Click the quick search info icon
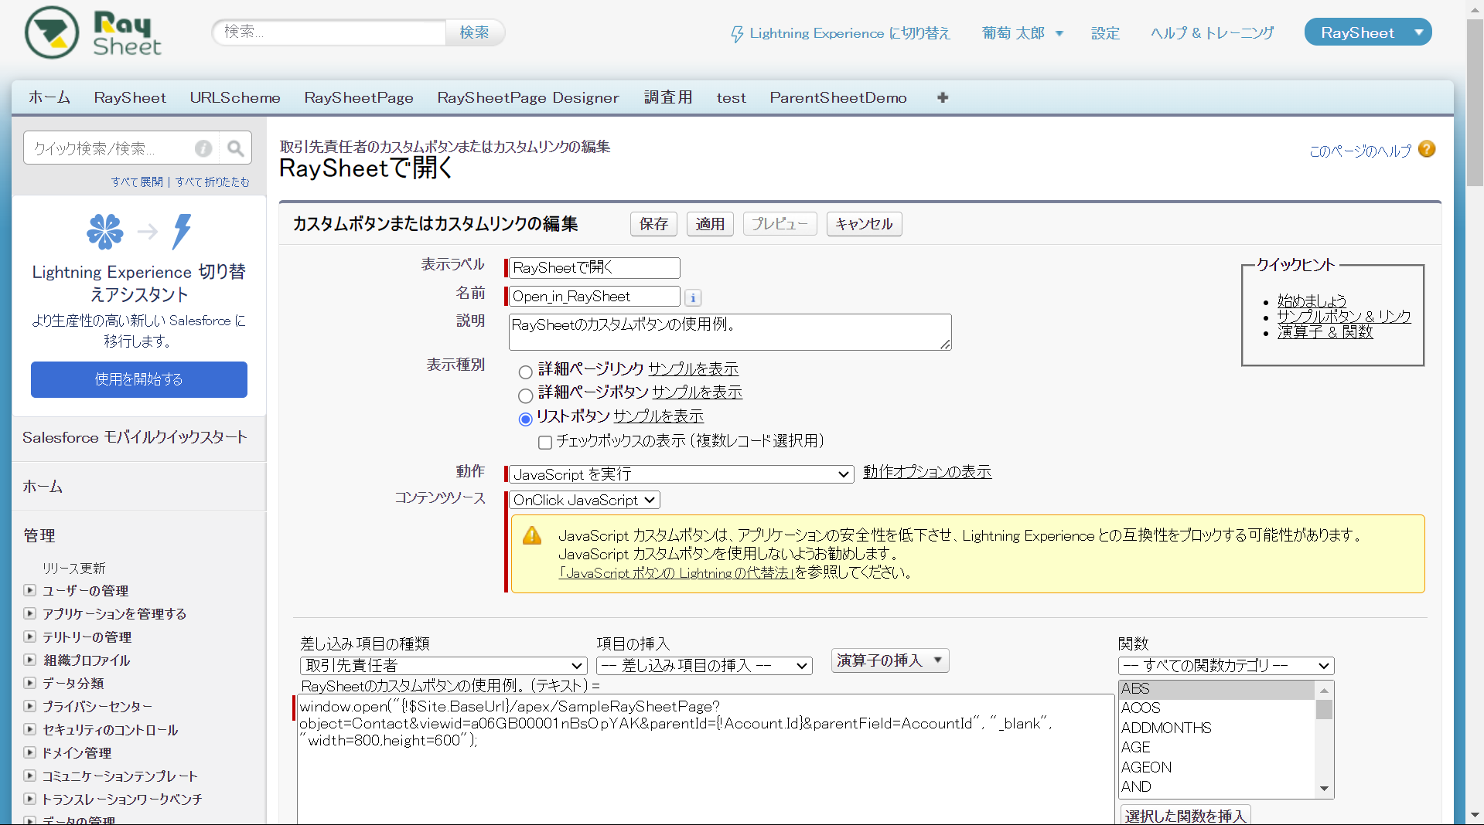 pyautogui.click(x=203, y=148)
